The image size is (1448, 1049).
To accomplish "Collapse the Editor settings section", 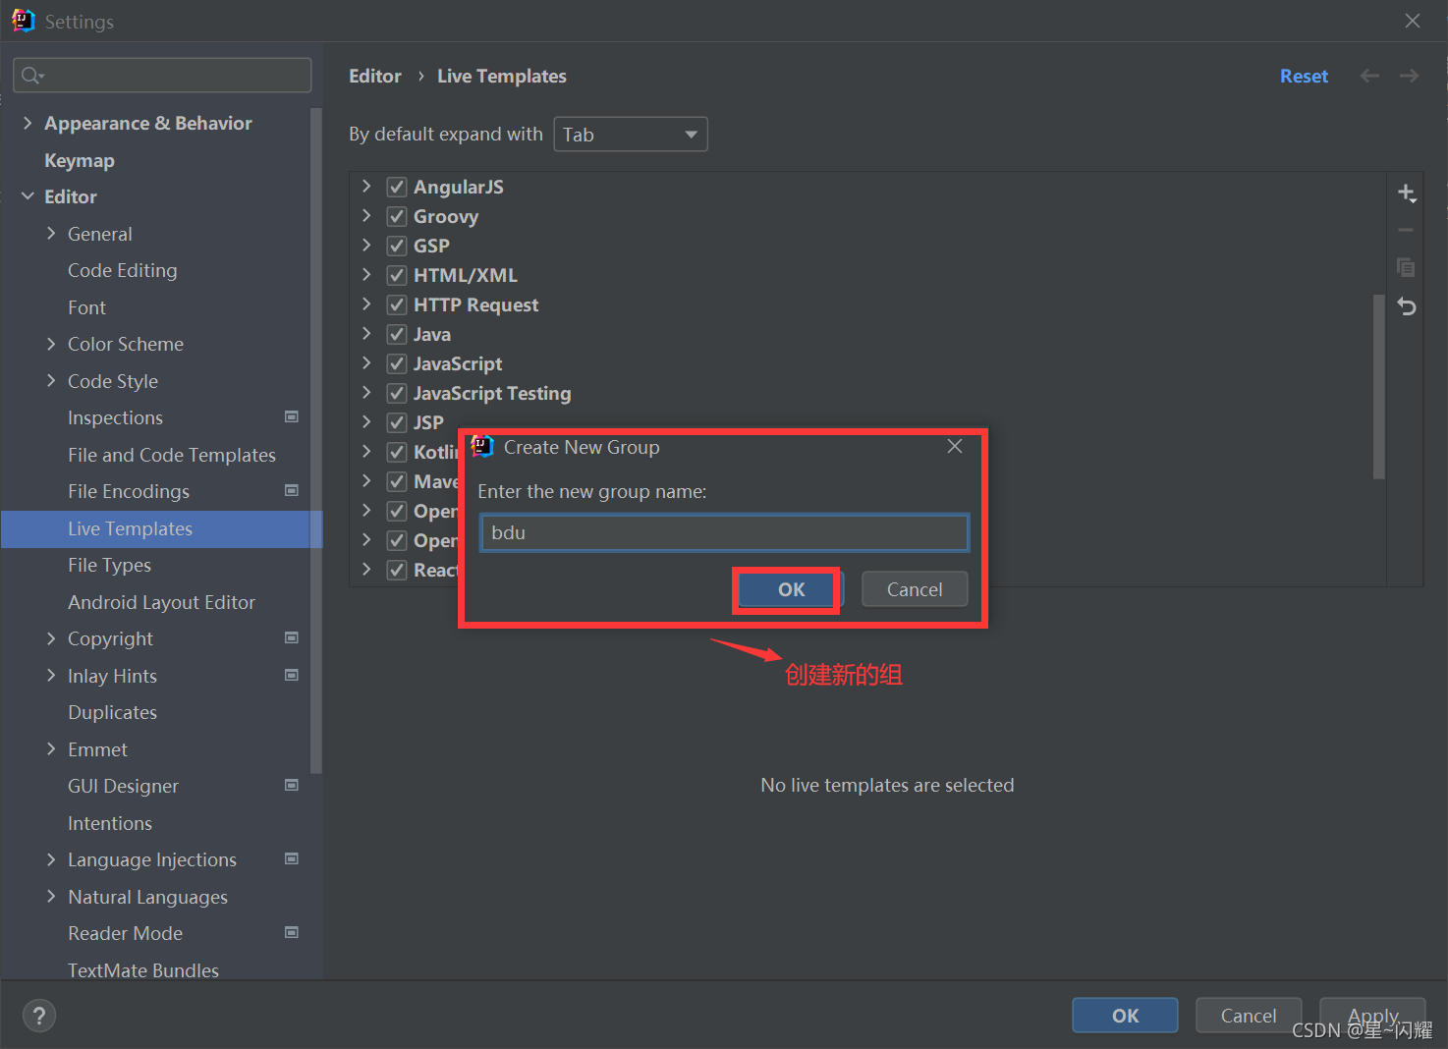I will point(28,196).
